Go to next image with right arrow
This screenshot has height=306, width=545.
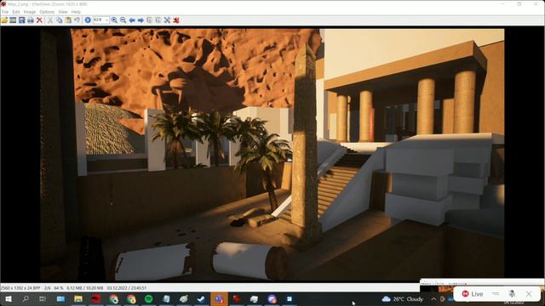click(141, 20)
